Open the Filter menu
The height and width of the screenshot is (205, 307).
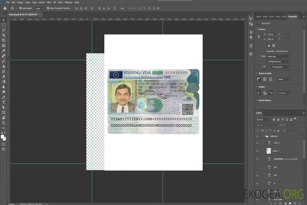(49, 2)
